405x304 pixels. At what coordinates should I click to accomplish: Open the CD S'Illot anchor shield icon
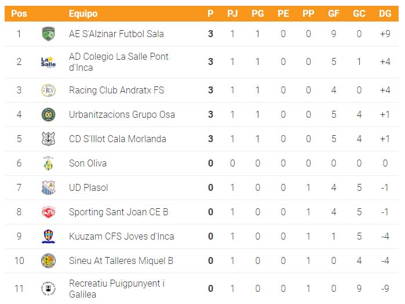tap(48, 139)
